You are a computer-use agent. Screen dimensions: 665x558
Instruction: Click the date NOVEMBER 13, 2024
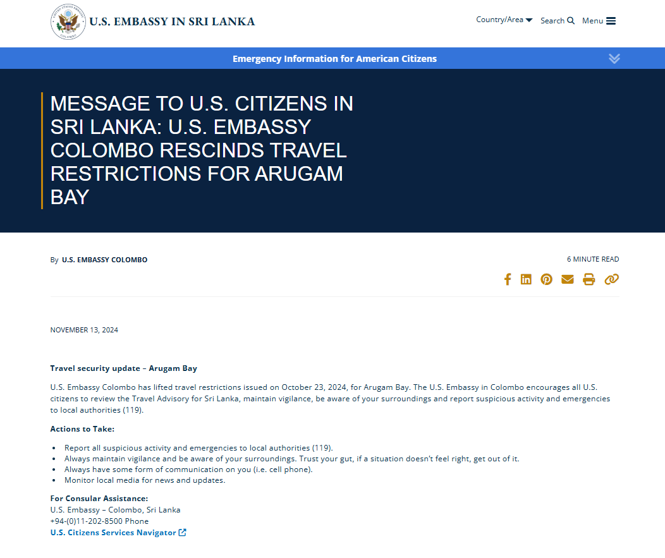(84, 330)
